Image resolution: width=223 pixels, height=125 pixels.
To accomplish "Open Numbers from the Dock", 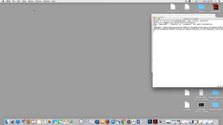I will (x=71, y=122).
